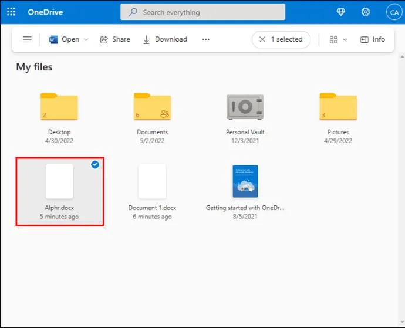Click the scrollbar down arrow
Viewport: 405px width, 328px height.
[x=402, y=322]
